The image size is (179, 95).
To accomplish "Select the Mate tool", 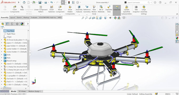I will click(x=22, y=8).
